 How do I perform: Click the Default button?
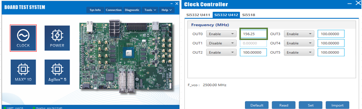[257, 105]
